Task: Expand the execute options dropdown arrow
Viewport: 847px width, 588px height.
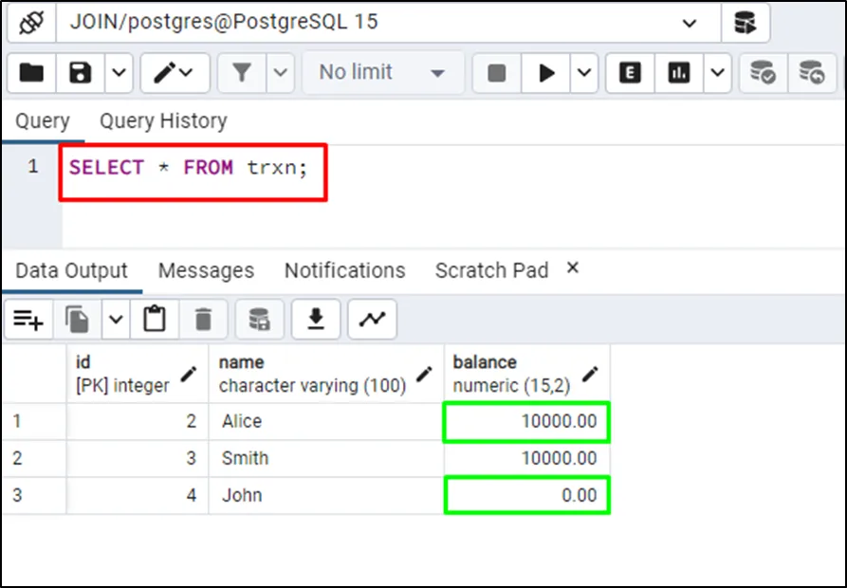Action: tap(583, 73)
